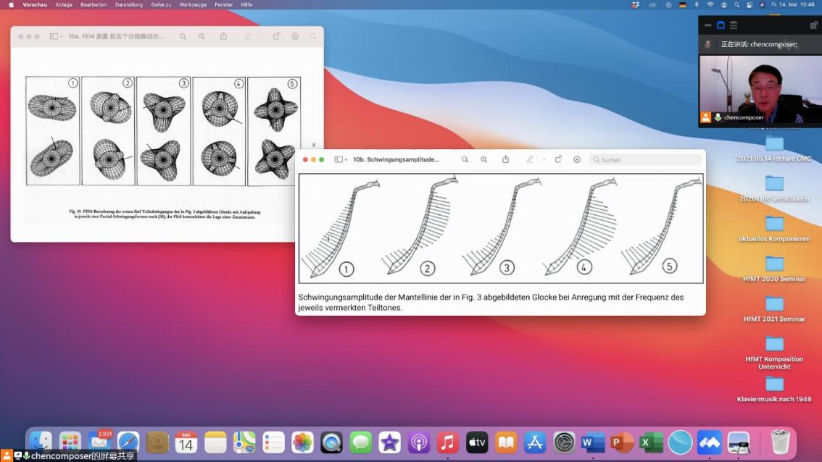This screenshot has height=462, width=822.
Task: Expand highlight options dropdown in the 10b window
Action: (544, 160)
